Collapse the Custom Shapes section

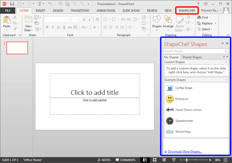tap(226, 62)
